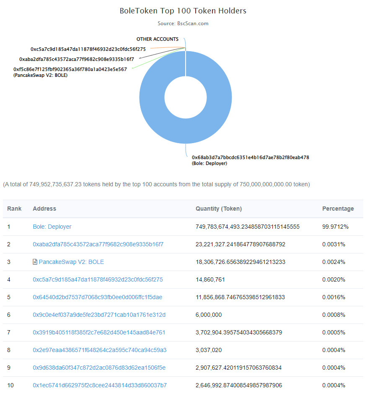Click the 0xc5a7c9d185a47da1 chart legend label
Screen dimensions: 367x394
[88, 49]
